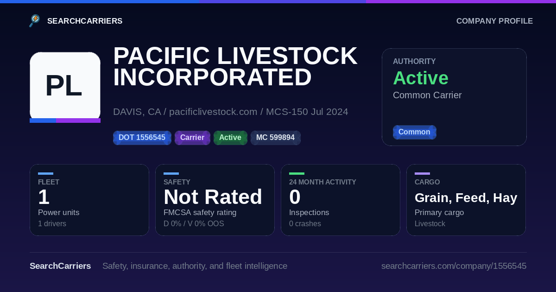
Task: Select the green Active badge
Action: tap(230, 138)
